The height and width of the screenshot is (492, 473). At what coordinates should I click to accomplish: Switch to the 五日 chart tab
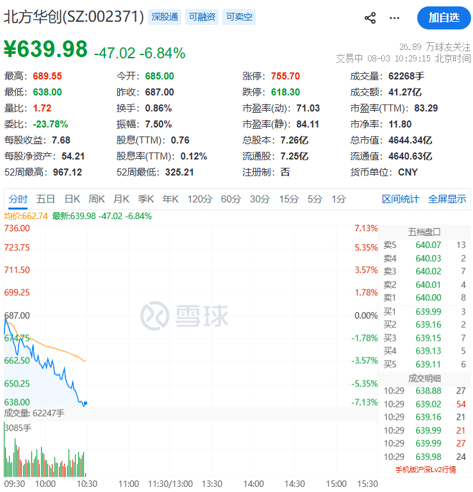click(x=46, y=199)
